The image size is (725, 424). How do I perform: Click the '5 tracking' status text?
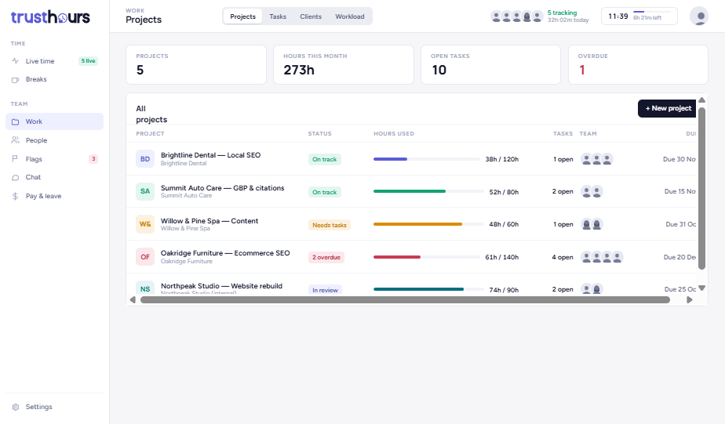pyautogui.click(x=562, y=13)
